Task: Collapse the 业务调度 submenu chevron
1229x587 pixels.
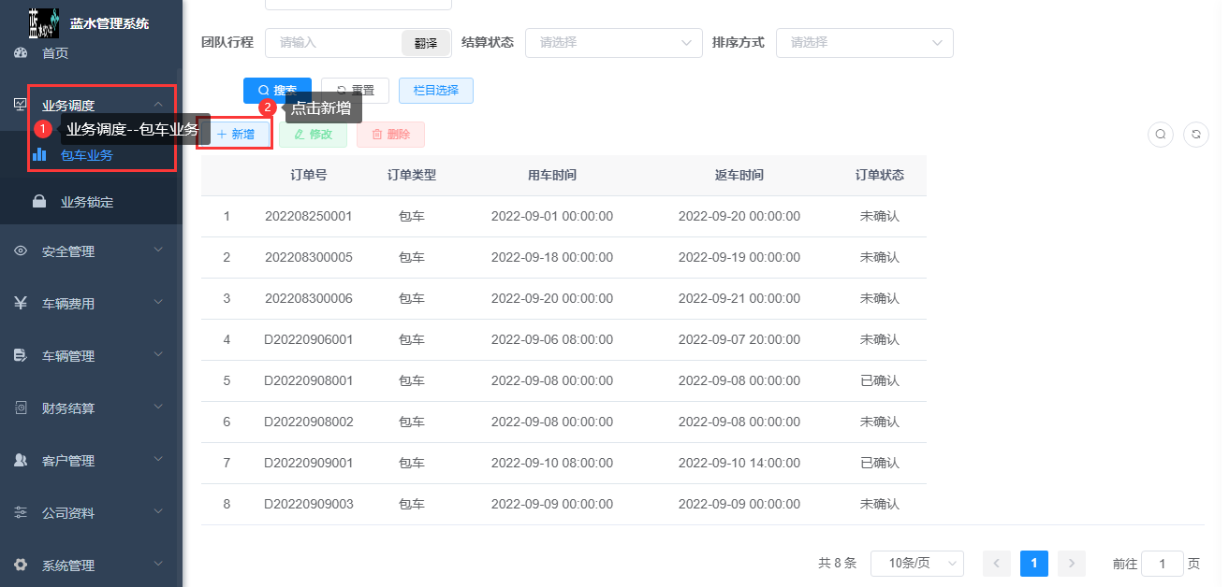Action: coord(158,105)
